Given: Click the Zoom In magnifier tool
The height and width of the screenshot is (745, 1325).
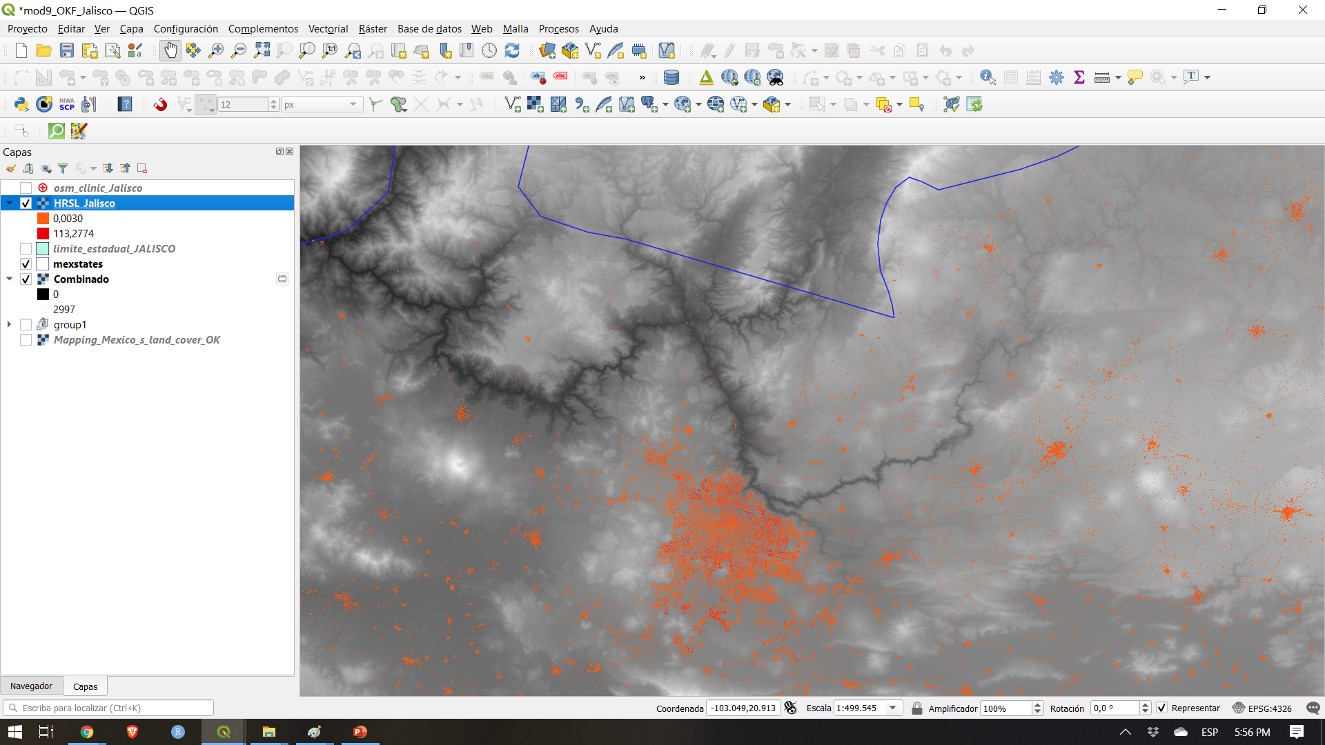Looking at the screenshot, I should pyautogui.click(x=216, y=50).
